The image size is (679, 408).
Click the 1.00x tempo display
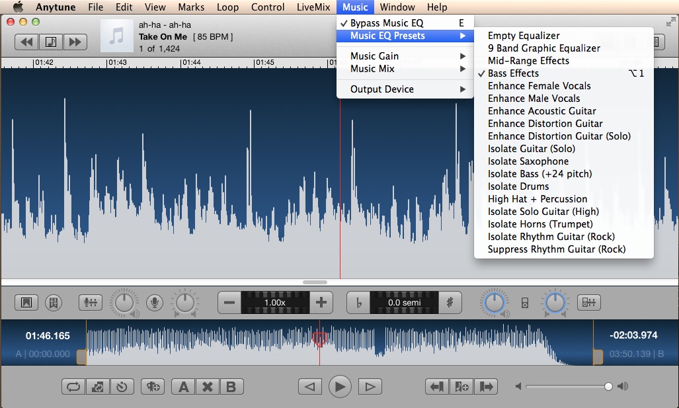coord(275,302)
